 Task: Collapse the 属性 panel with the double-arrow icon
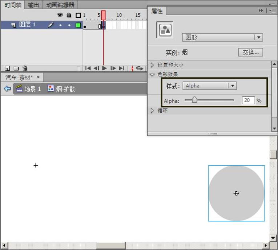tap(261, 11)
